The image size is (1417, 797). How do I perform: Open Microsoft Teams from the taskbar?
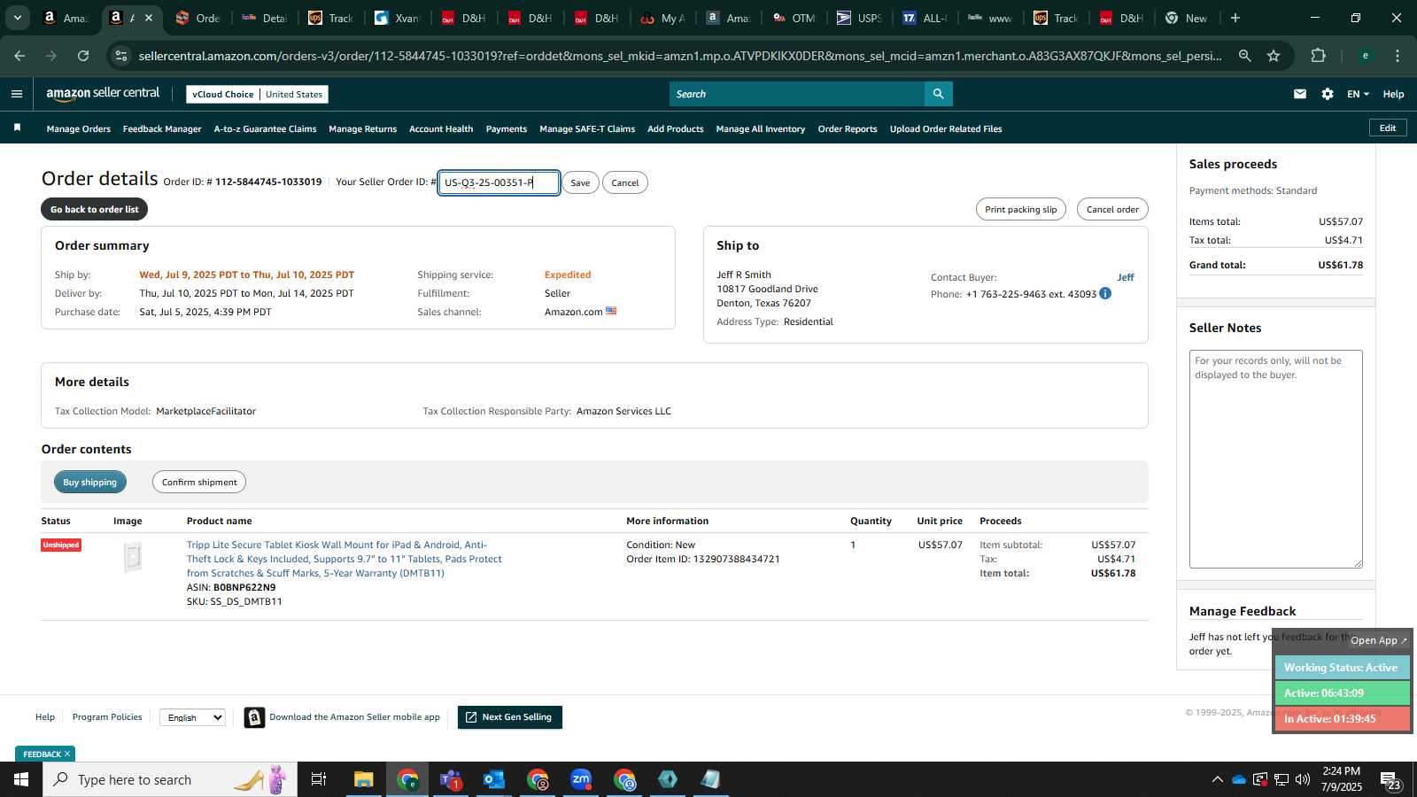[451, 779]
